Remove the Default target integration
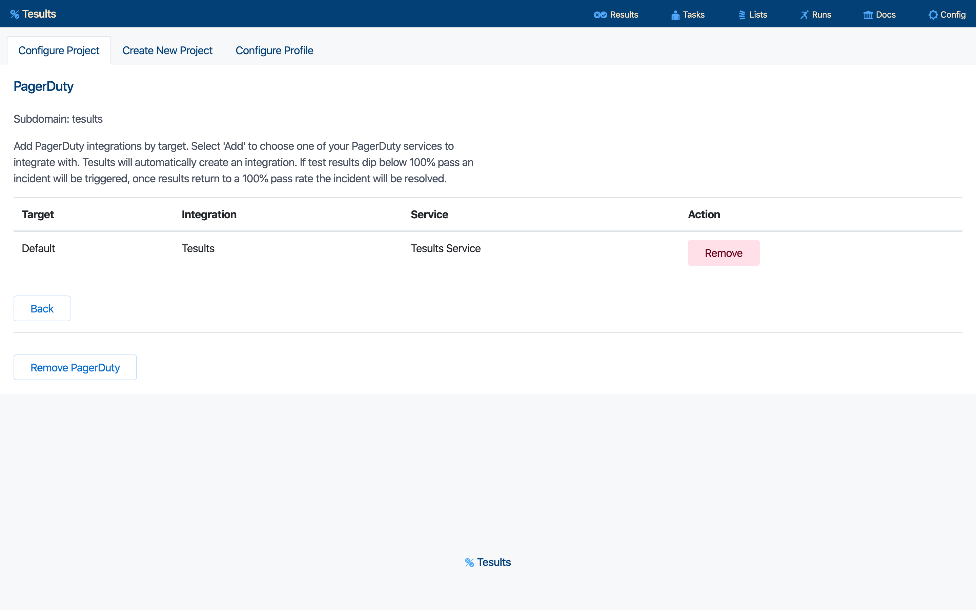The image size is (976, 610). pos(724,253)
